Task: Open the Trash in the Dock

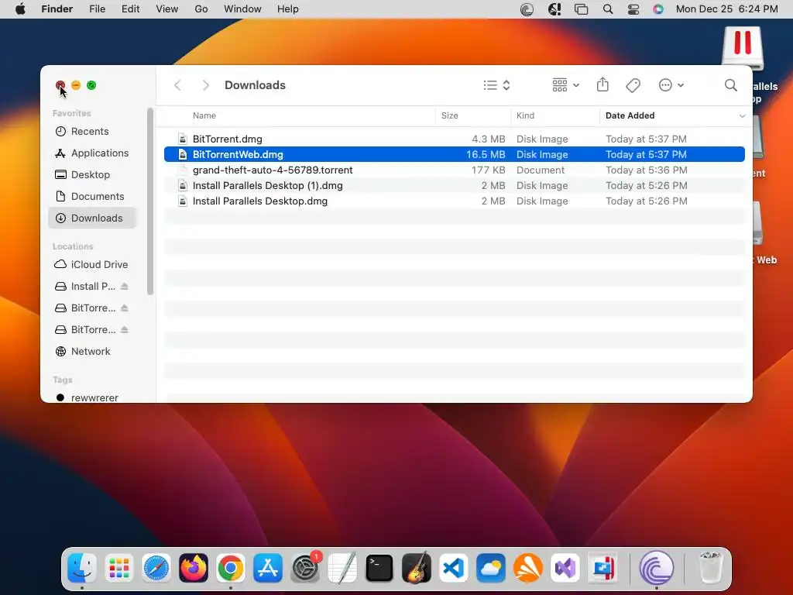Action: coord(711,568)
